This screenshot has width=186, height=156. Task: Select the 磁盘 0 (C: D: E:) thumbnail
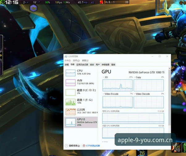point(70,92)
